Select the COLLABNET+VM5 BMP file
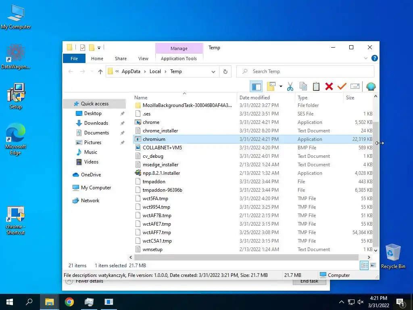 click(162, 148)
